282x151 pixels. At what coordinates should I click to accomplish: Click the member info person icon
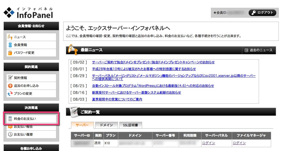point(10,45)
